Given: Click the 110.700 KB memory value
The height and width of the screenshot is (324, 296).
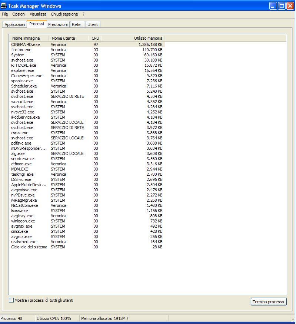Looking at the screenshot, I should (x=152, y=50).
